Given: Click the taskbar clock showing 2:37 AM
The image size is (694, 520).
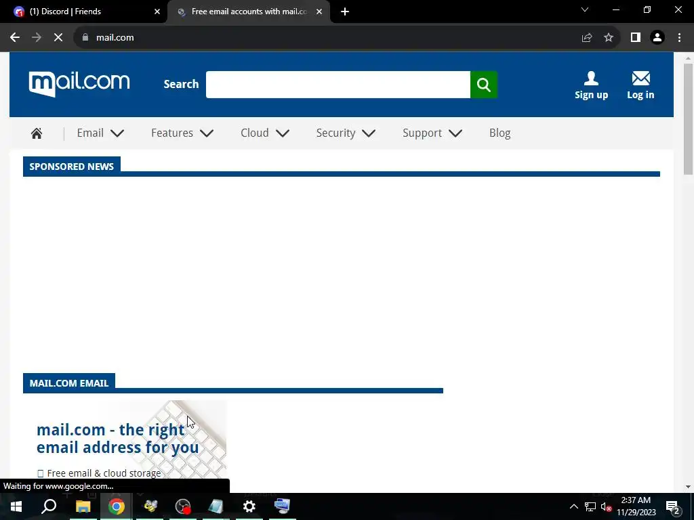Looking at the screenshot, I should (x=636, y=506).
